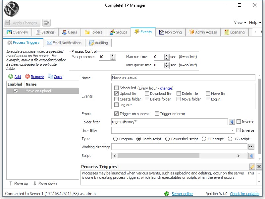Switch to the Users tab

(70, 32)
